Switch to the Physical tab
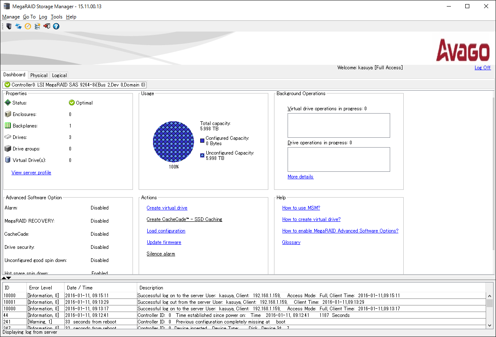496x337 pixels. 39,75
